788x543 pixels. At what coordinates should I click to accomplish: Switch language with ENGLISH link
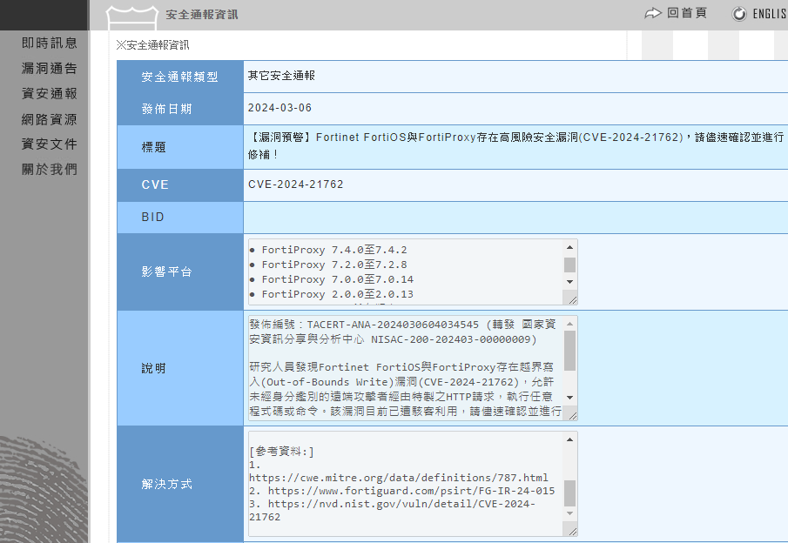tap(770, 14)
